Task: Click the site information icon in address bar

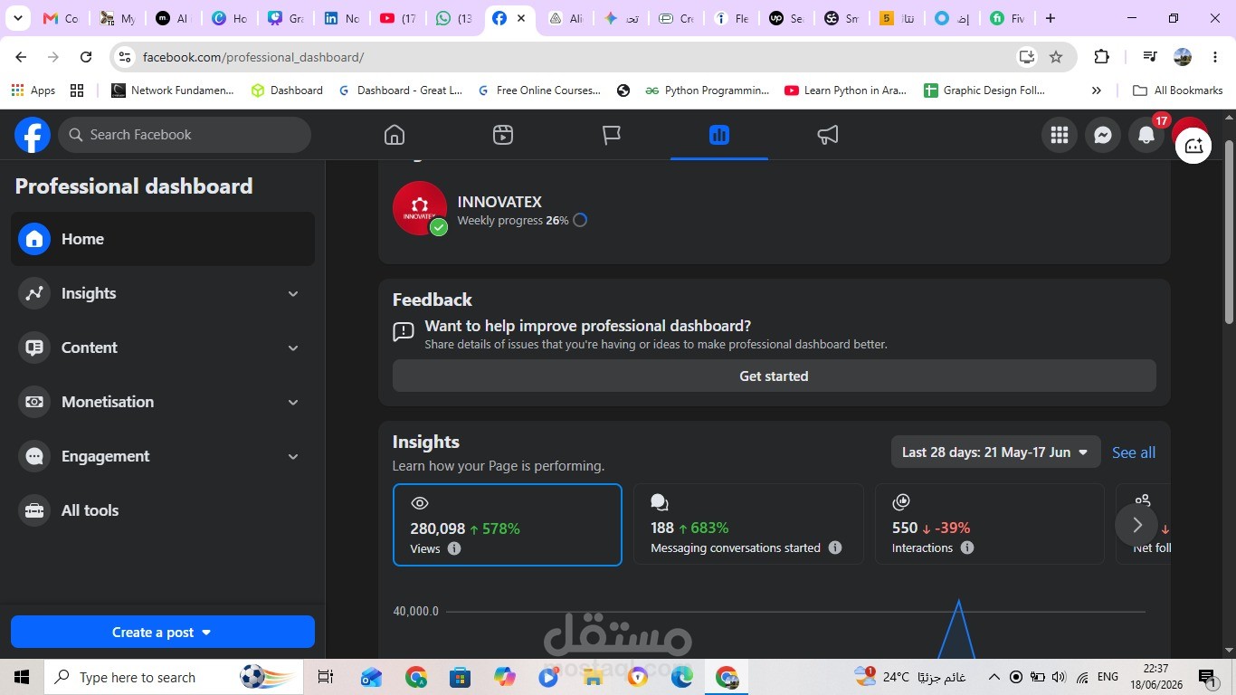Action: [126, 57]
